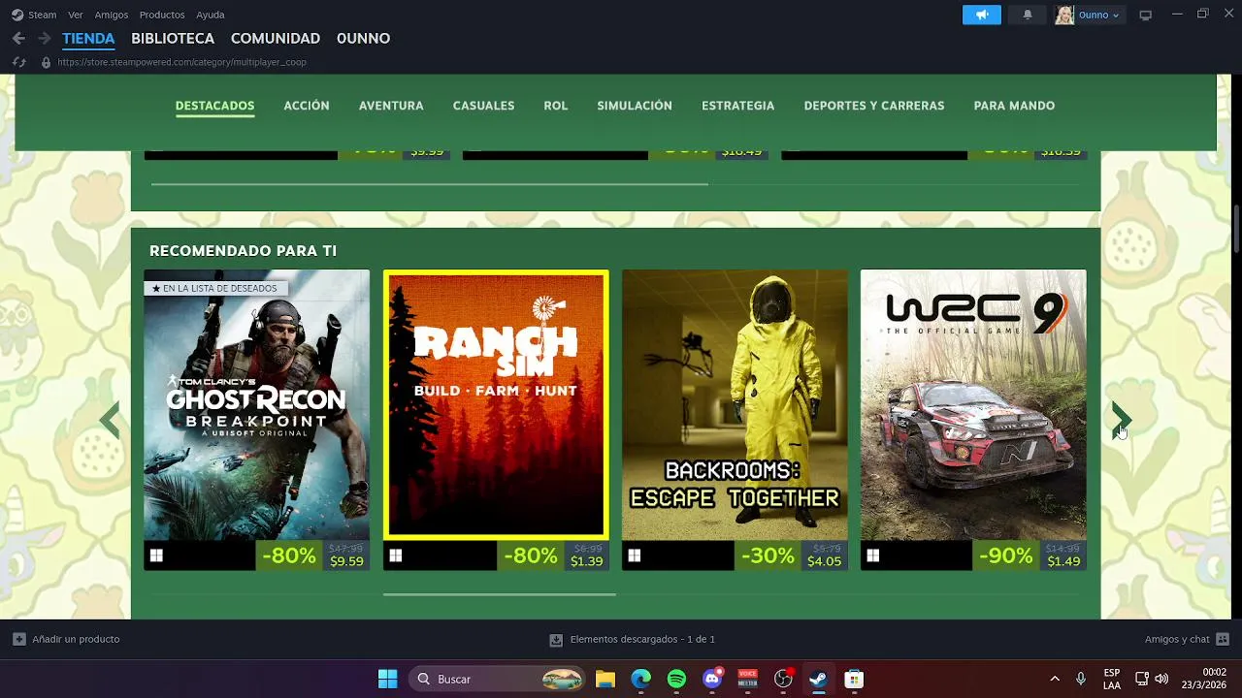This screenshot has height=698, width=1242.
Task: Select the DESTACADOS category tab
Action: [214, 106]
